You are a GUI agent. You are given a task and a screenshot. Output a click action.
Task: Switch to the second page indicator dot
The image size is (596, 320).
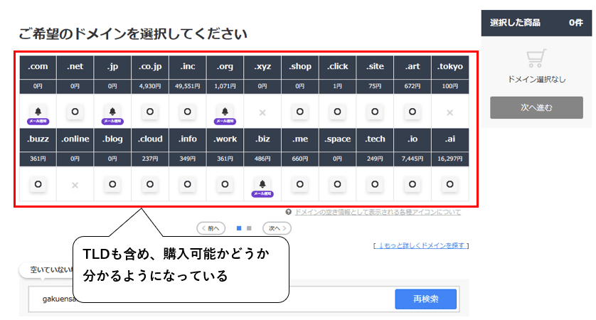pyautogui.click(x=249, y=228)
